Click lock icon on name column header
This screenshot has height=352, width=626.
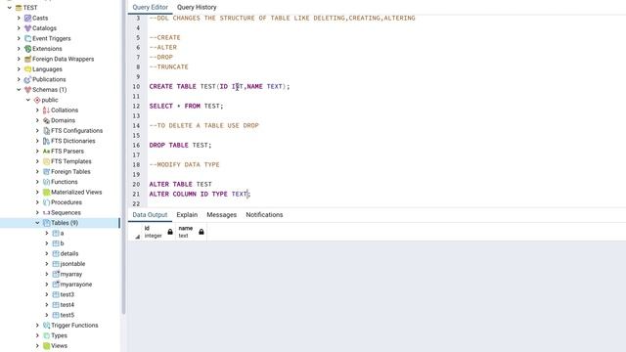coord(201,232)
